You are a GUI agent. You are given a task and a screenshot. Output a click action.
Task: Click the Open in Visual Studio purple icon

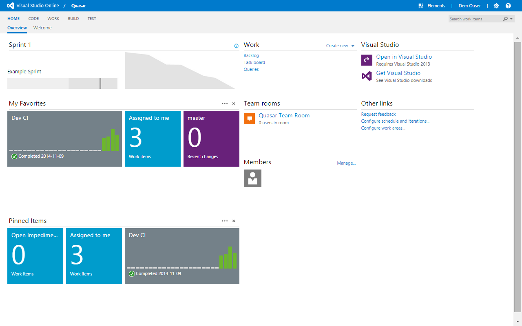coord(367,60)
